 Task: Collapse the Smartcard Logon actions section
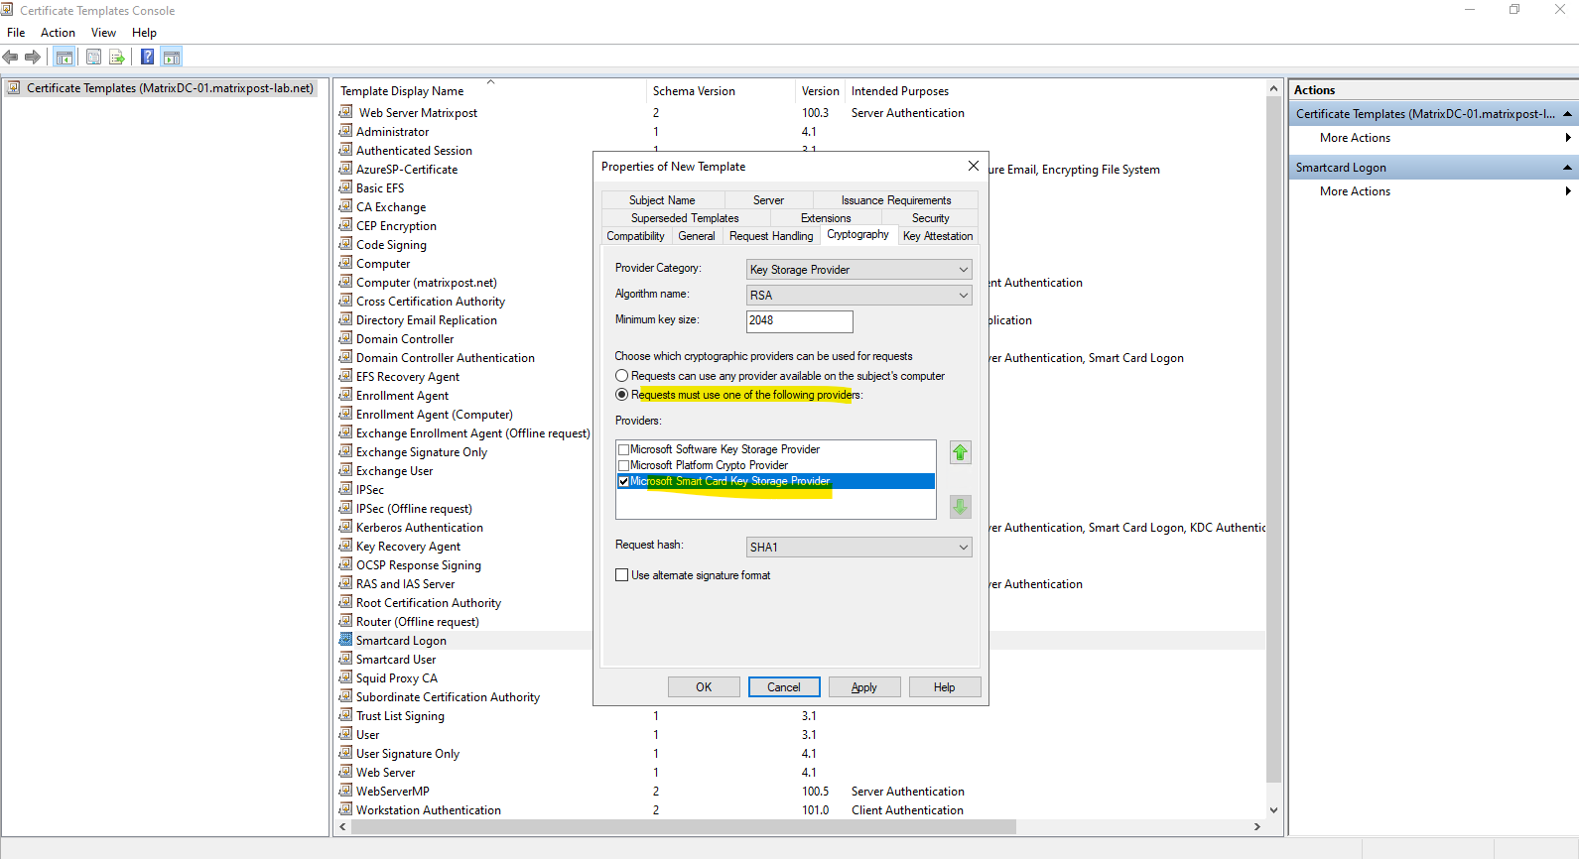coord(1568,168)
